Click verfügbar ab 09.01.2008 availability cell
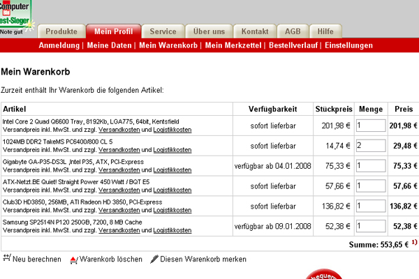The image size is (419, 279). pyautogui.click(x=273, y=227)
